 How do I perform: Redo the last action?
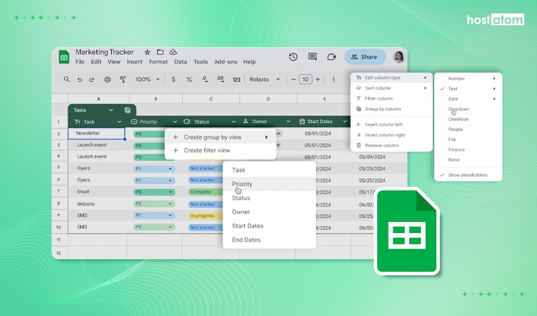coord(91,79)
